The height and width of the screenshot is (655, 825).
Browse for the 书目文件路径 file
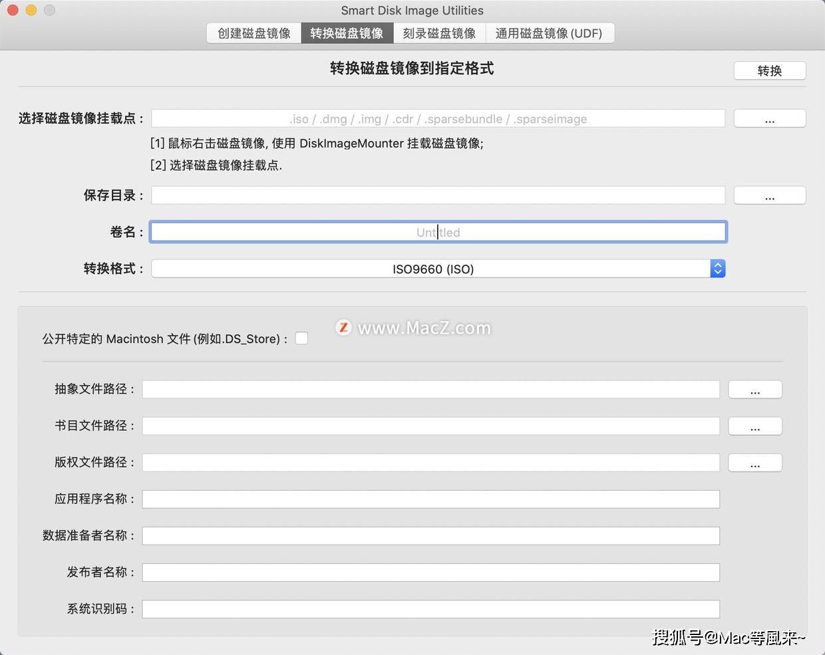pyautogui.click(x=754, y=426)
